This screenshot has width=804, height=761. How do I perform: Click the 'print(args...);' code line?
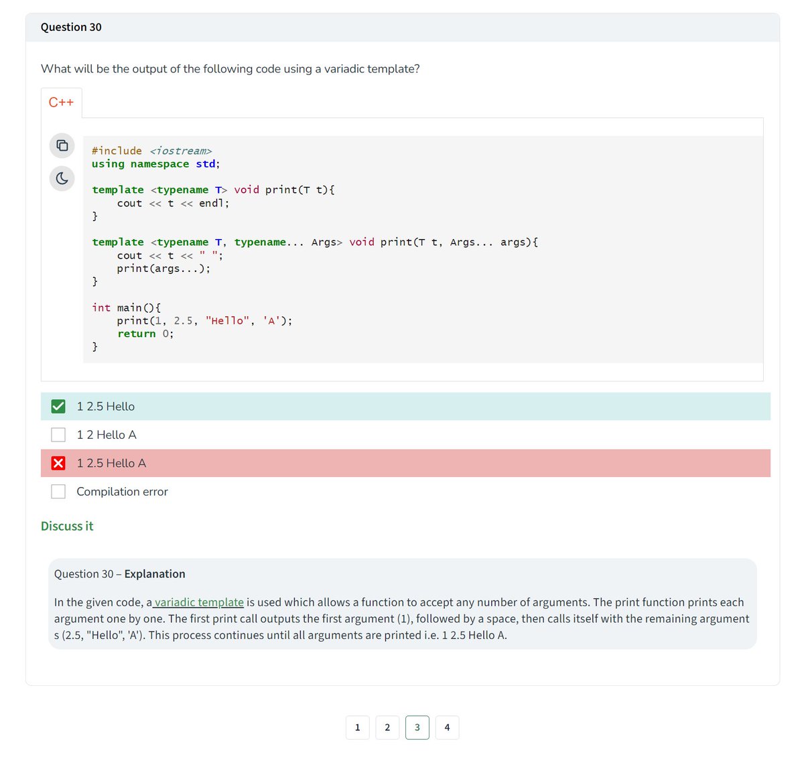[163, 269]
